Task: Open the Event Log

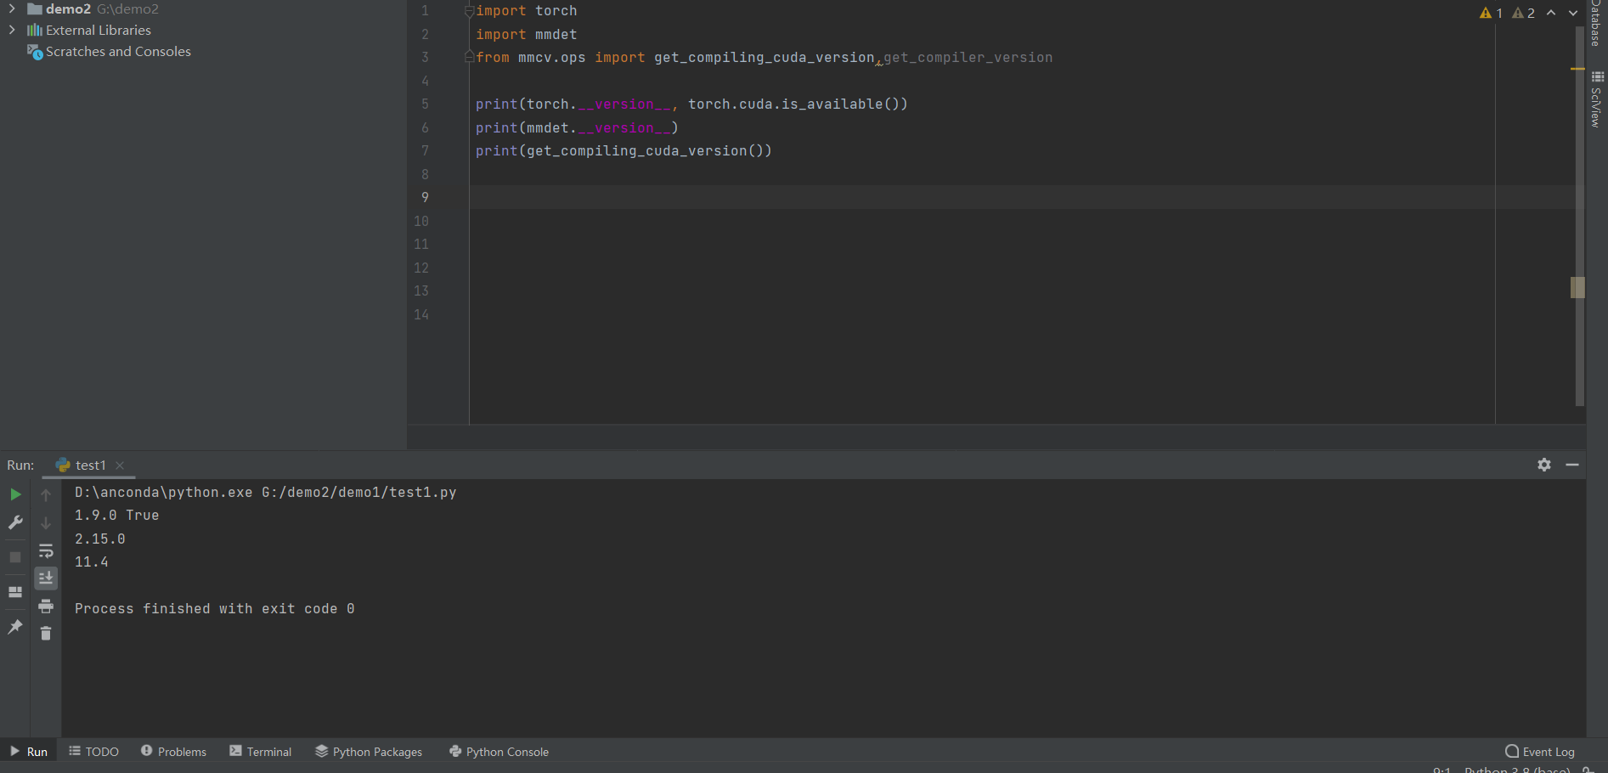Action: tap(1540, 752)
